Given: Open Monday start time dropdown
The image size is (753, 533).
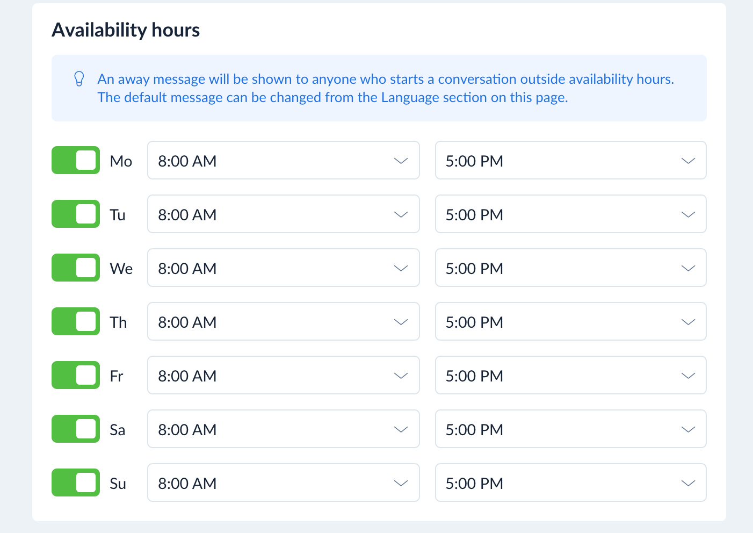Looking at the screenshot, I should (283, 160).
